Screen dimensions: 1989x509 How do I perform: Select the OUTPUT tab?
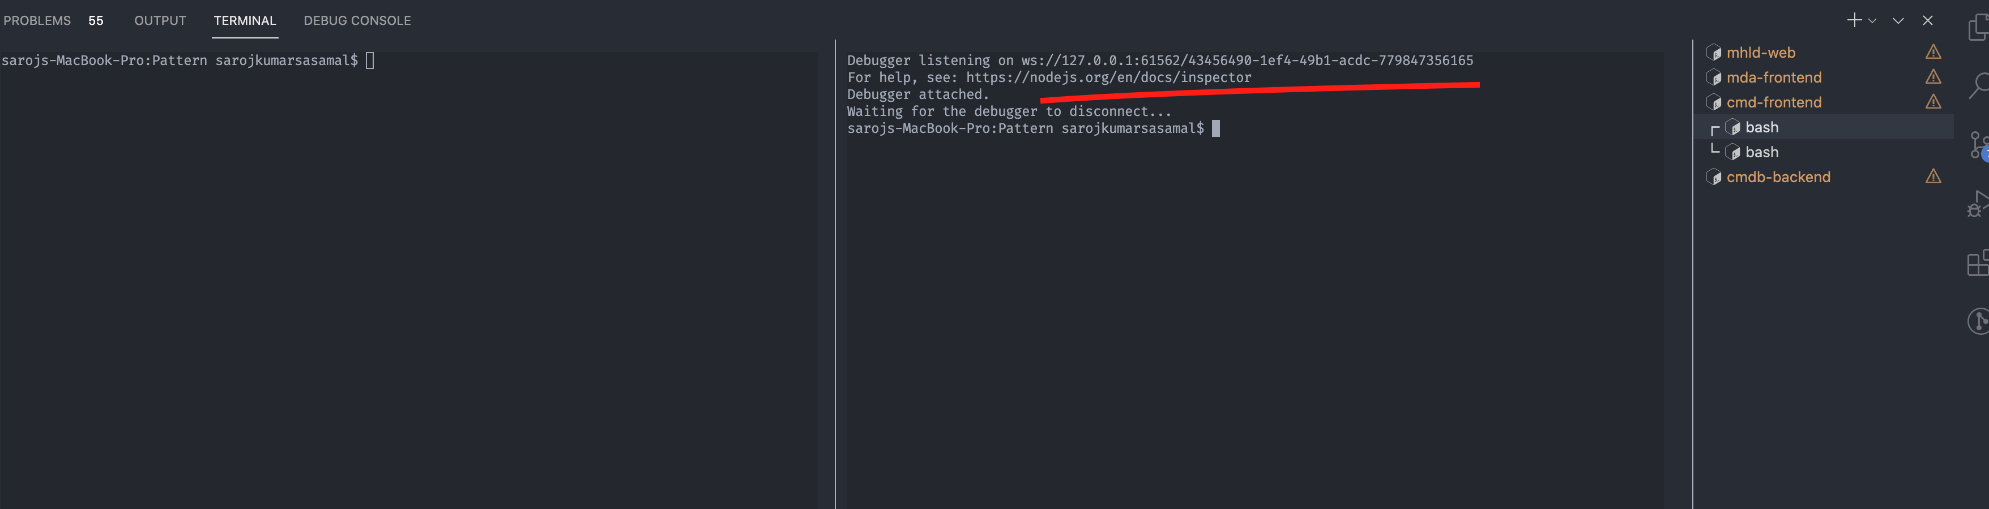pyautogui.click(x=160, y=21)
